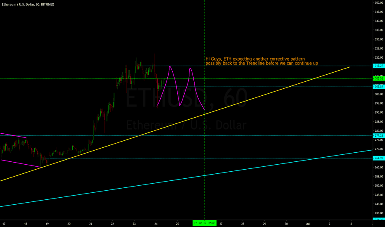The height and width of the screenshot is (227, 385).
Task: Click the 250.00 value on price axis
Action: (379, 186)
